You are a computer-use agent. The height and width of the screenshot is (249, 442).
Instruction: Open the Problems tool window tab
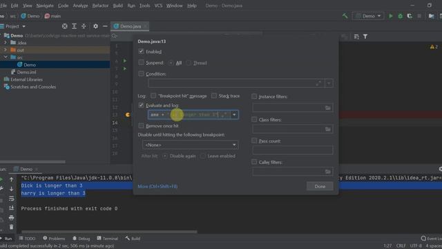pyautogui.click(x=54, y=239)
